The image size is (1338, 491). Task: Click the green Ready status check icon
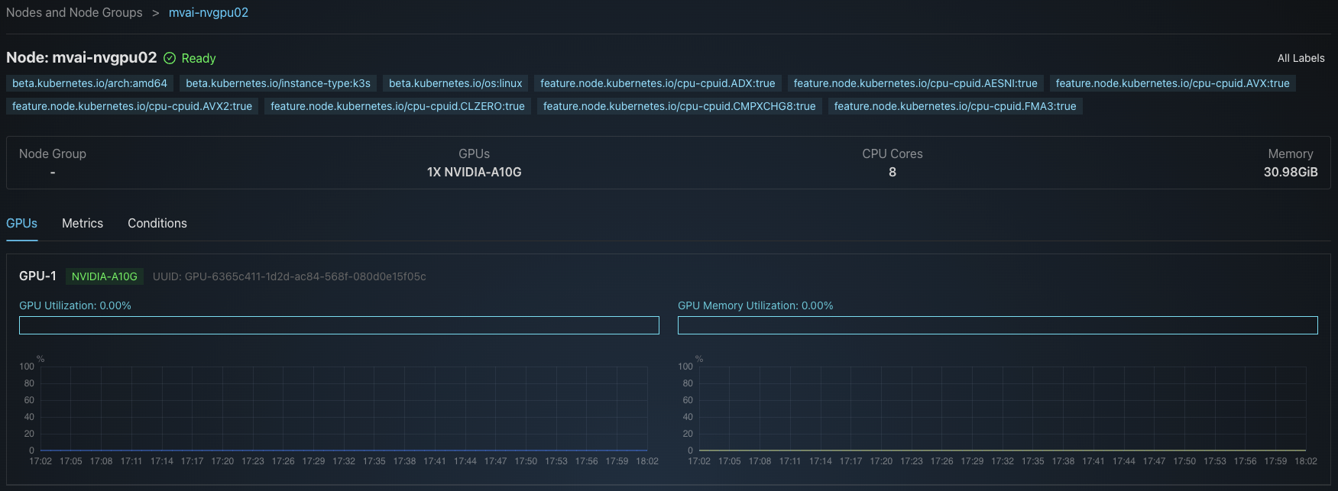170,58
